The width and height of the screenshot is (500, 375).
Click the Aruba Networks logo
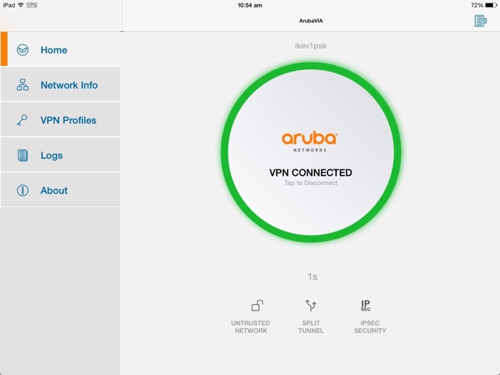click(310, 140)
